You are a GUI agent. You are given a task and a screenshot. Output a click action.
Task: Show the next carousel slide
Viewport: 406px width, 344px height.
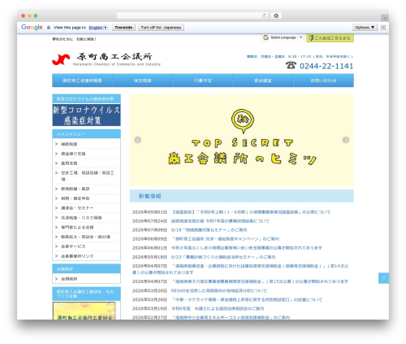346,140
